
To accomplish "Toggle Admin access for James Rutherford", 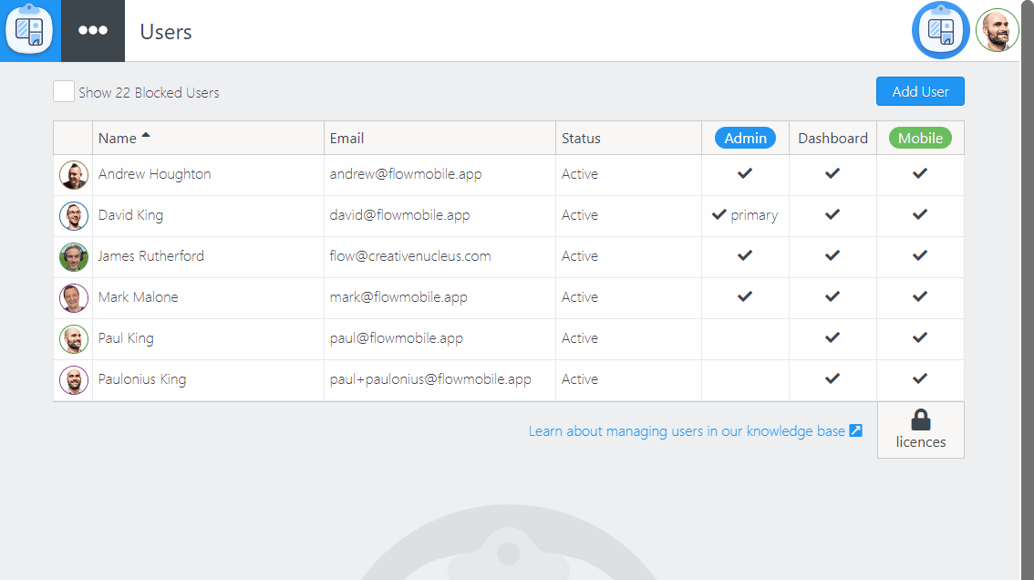I will pyautogui.click(x=745, y=256).
